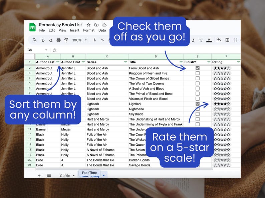The height and width of the screenshot is (198, 265).
Task: Uncheck Finish box for From Blood and Ash
Action: [197, 68]
